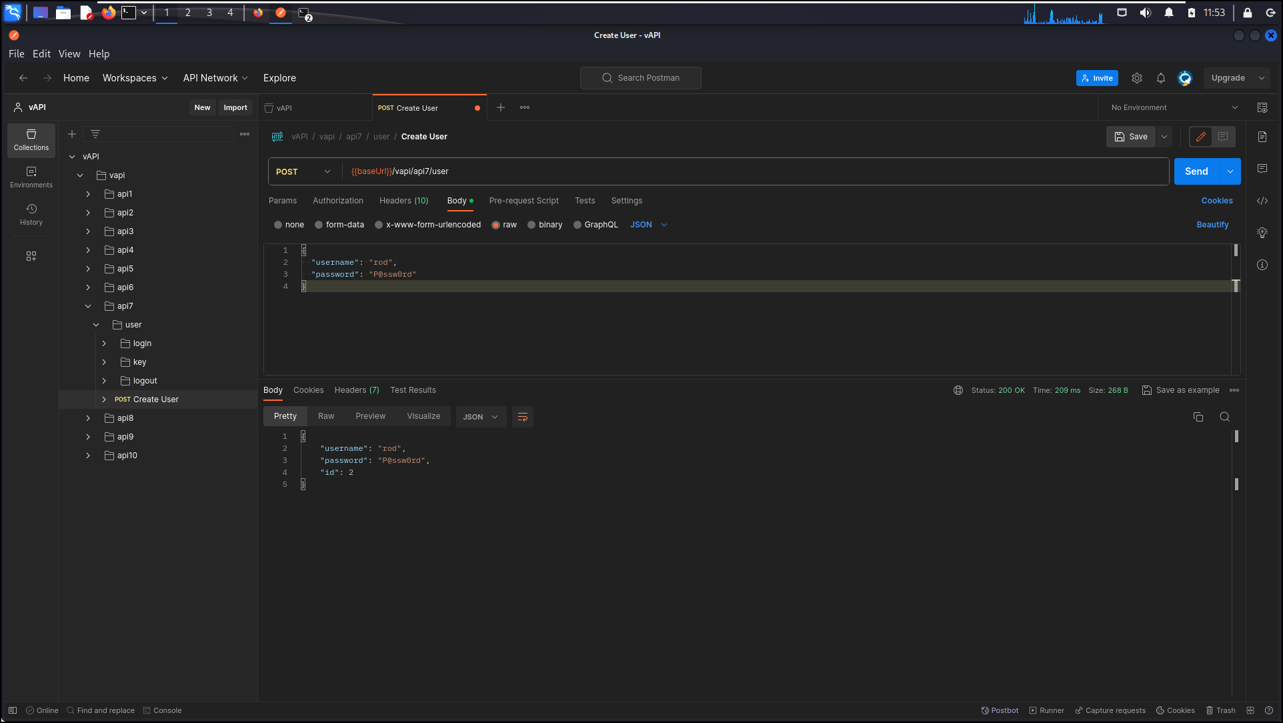Open the documentation panel icon
1283x723 pixels.
click(1262, 137)
